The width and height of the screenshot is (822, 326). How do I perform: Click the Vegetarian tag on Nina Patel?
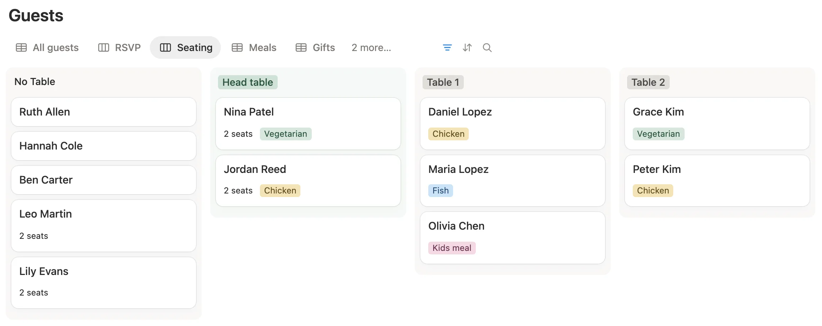(x=286, y=134)
